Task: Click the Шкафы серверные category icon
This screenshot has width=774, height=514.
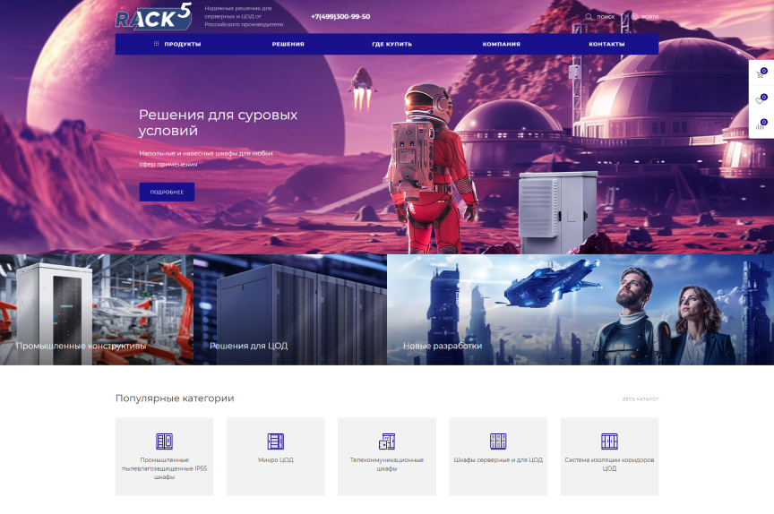Action: click(498, 441)
